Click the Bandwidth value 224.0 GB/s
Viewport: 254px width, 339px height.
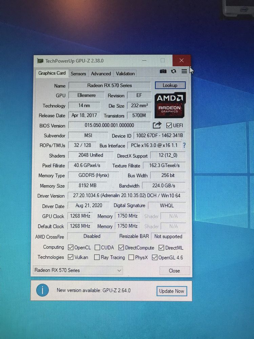pyautogui.click(x=164, y=185)
